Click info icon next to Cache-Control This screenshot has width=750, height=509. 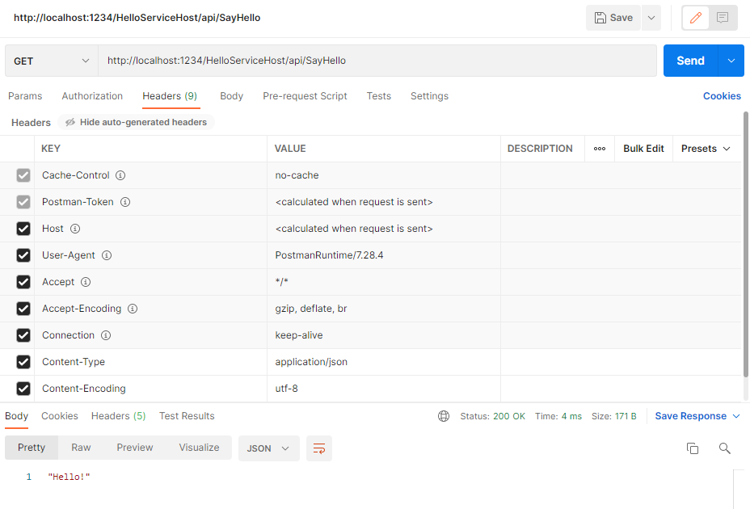120,175
